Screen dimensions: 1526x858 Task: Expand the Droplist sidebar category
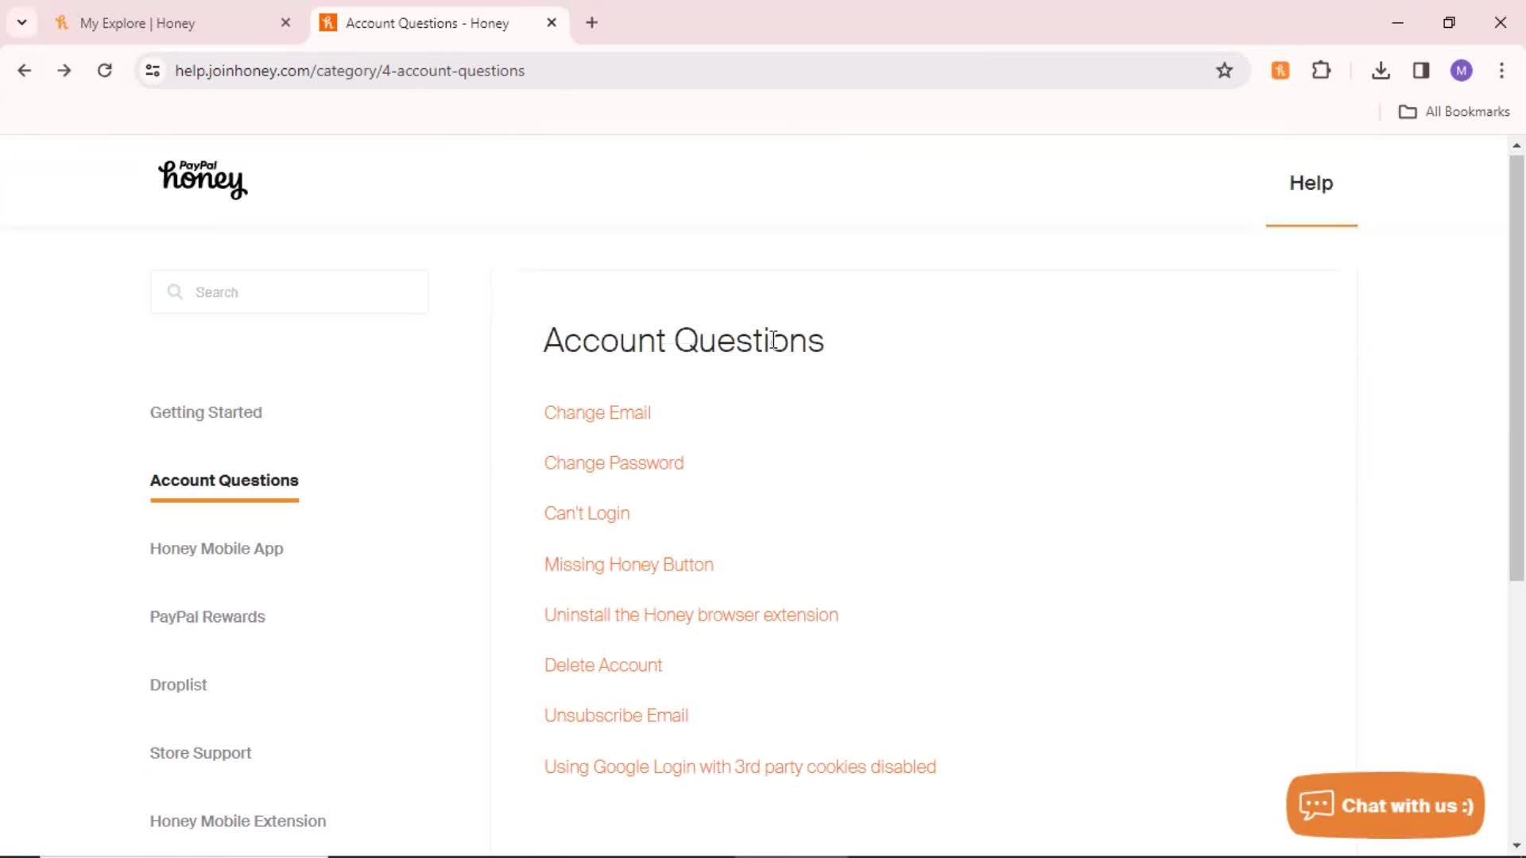(x=178, y=684)
